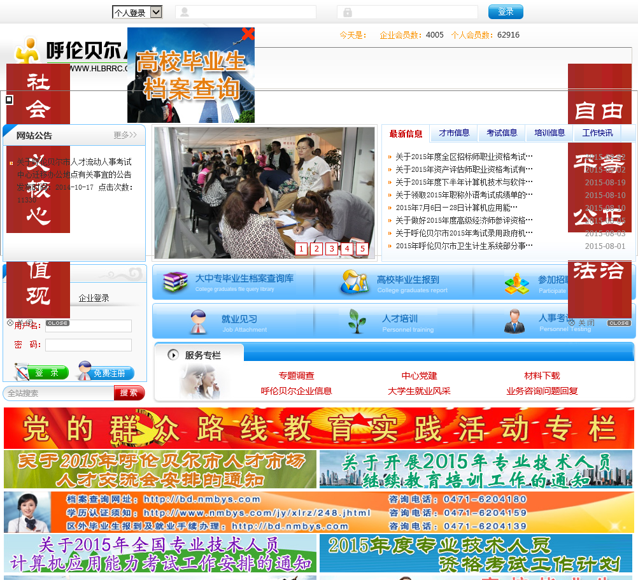
Task: Open the 业务咨询问题回复 link
Action: pyautogui.click(x=542, y=391)
